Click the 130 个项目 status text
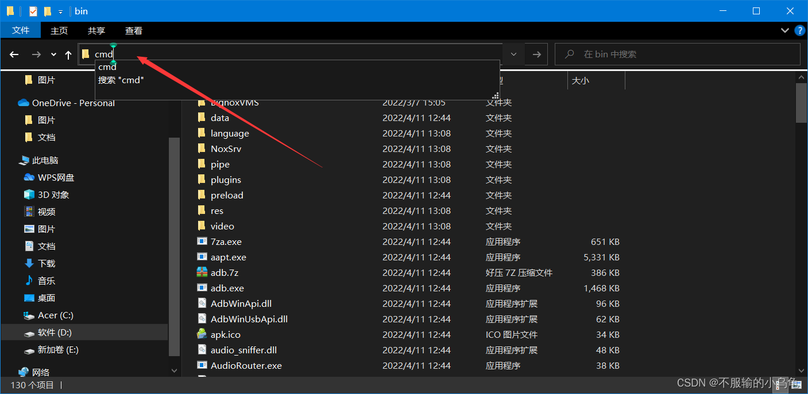Image resolution: width=808 pixels, height=394 pixels. 32,385
